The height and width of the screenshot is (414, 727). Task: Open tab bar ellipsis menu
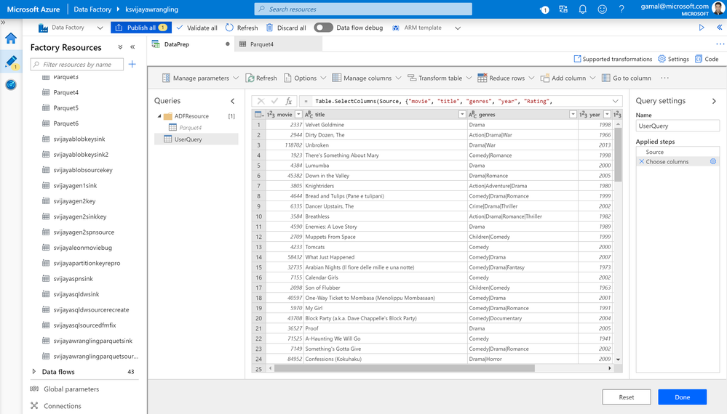[720, 44]
